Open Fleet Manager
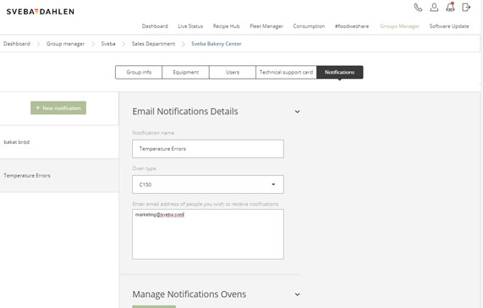483x308 pixels. pyautogui.click(x=266, y=26)
